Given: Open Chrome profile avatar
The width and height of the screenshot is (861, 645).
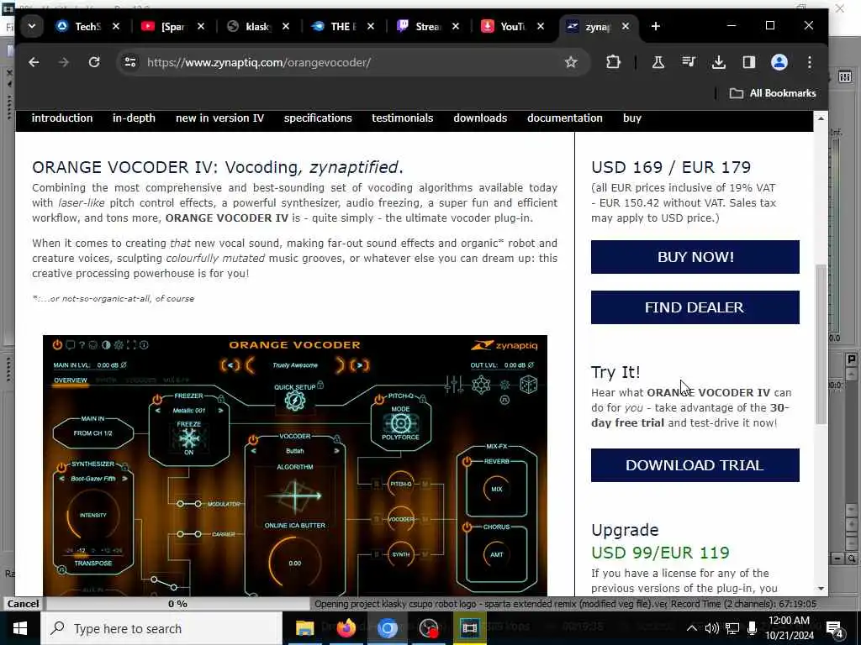Looking at the screenshot, I should click(x=779, y=62).
